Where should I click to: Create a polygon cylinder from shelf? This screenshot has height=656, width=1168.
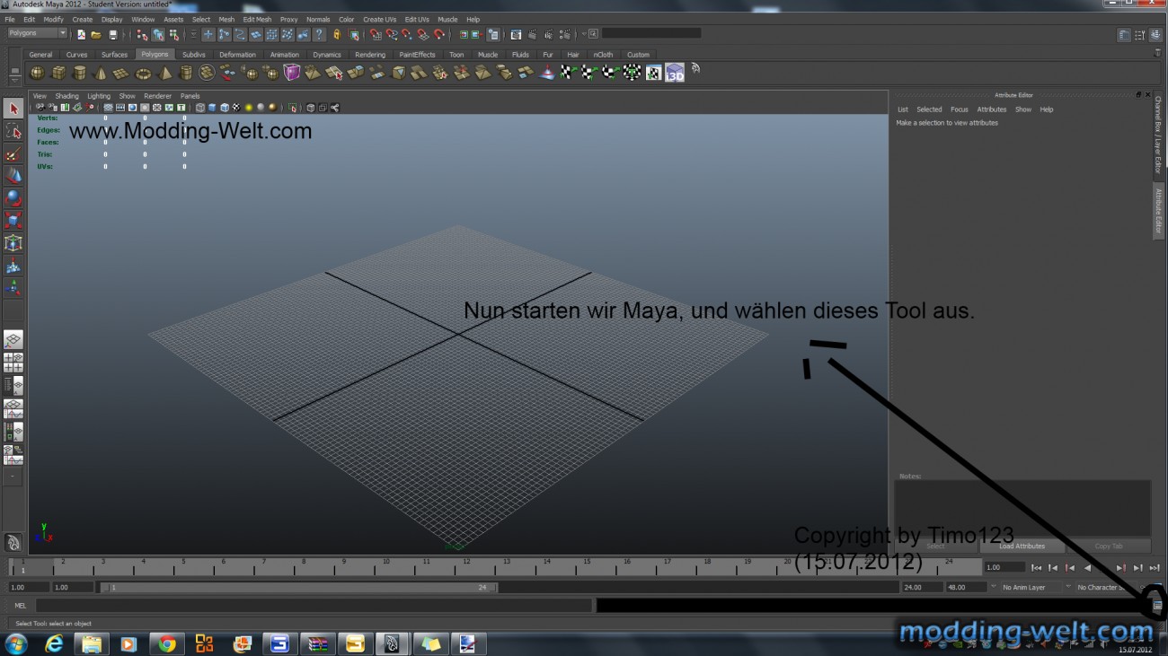point(79,73)
